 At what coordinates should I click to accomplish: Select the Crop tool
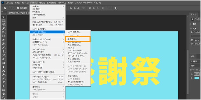point(3,32)
